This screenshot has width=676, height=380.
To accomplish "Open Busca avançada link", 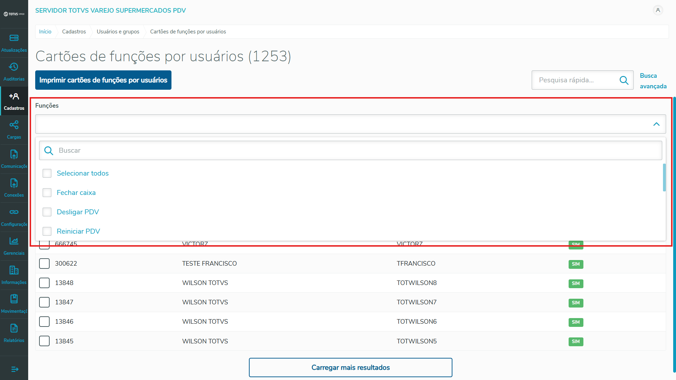I will point(653,81).
